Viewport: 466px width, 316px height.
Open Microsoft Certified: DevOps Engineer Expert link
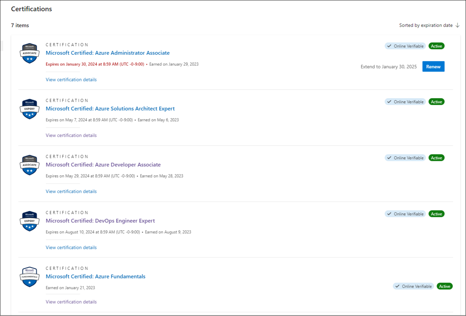coord(100,221)
